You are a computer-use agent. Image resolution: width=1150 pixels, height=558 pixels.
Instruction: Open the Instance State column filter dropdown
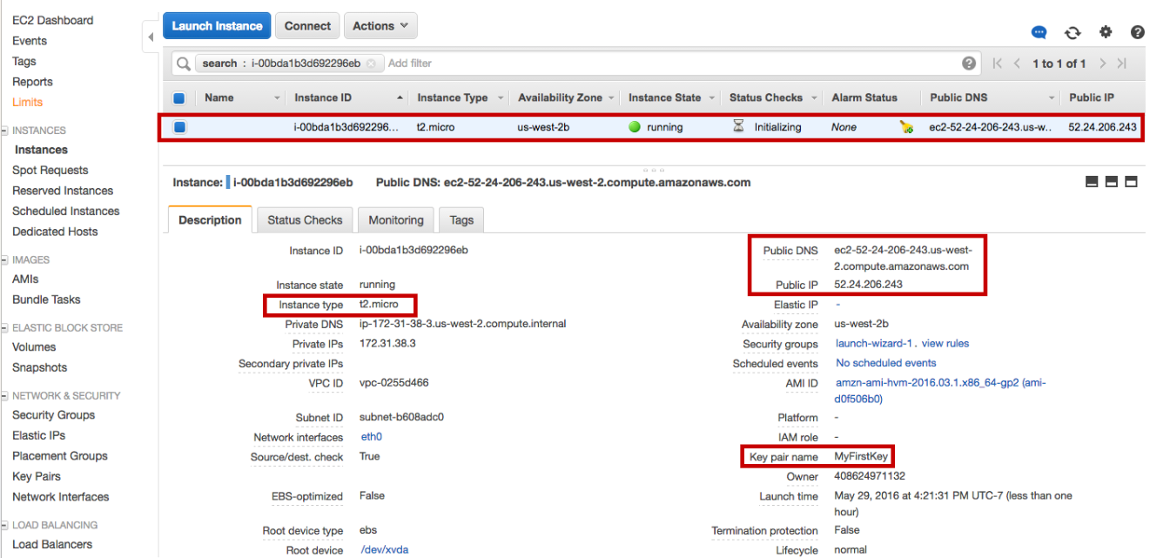[x=712, y=98]
